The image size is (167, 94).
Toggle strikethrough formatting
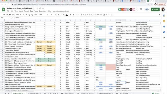64,15
